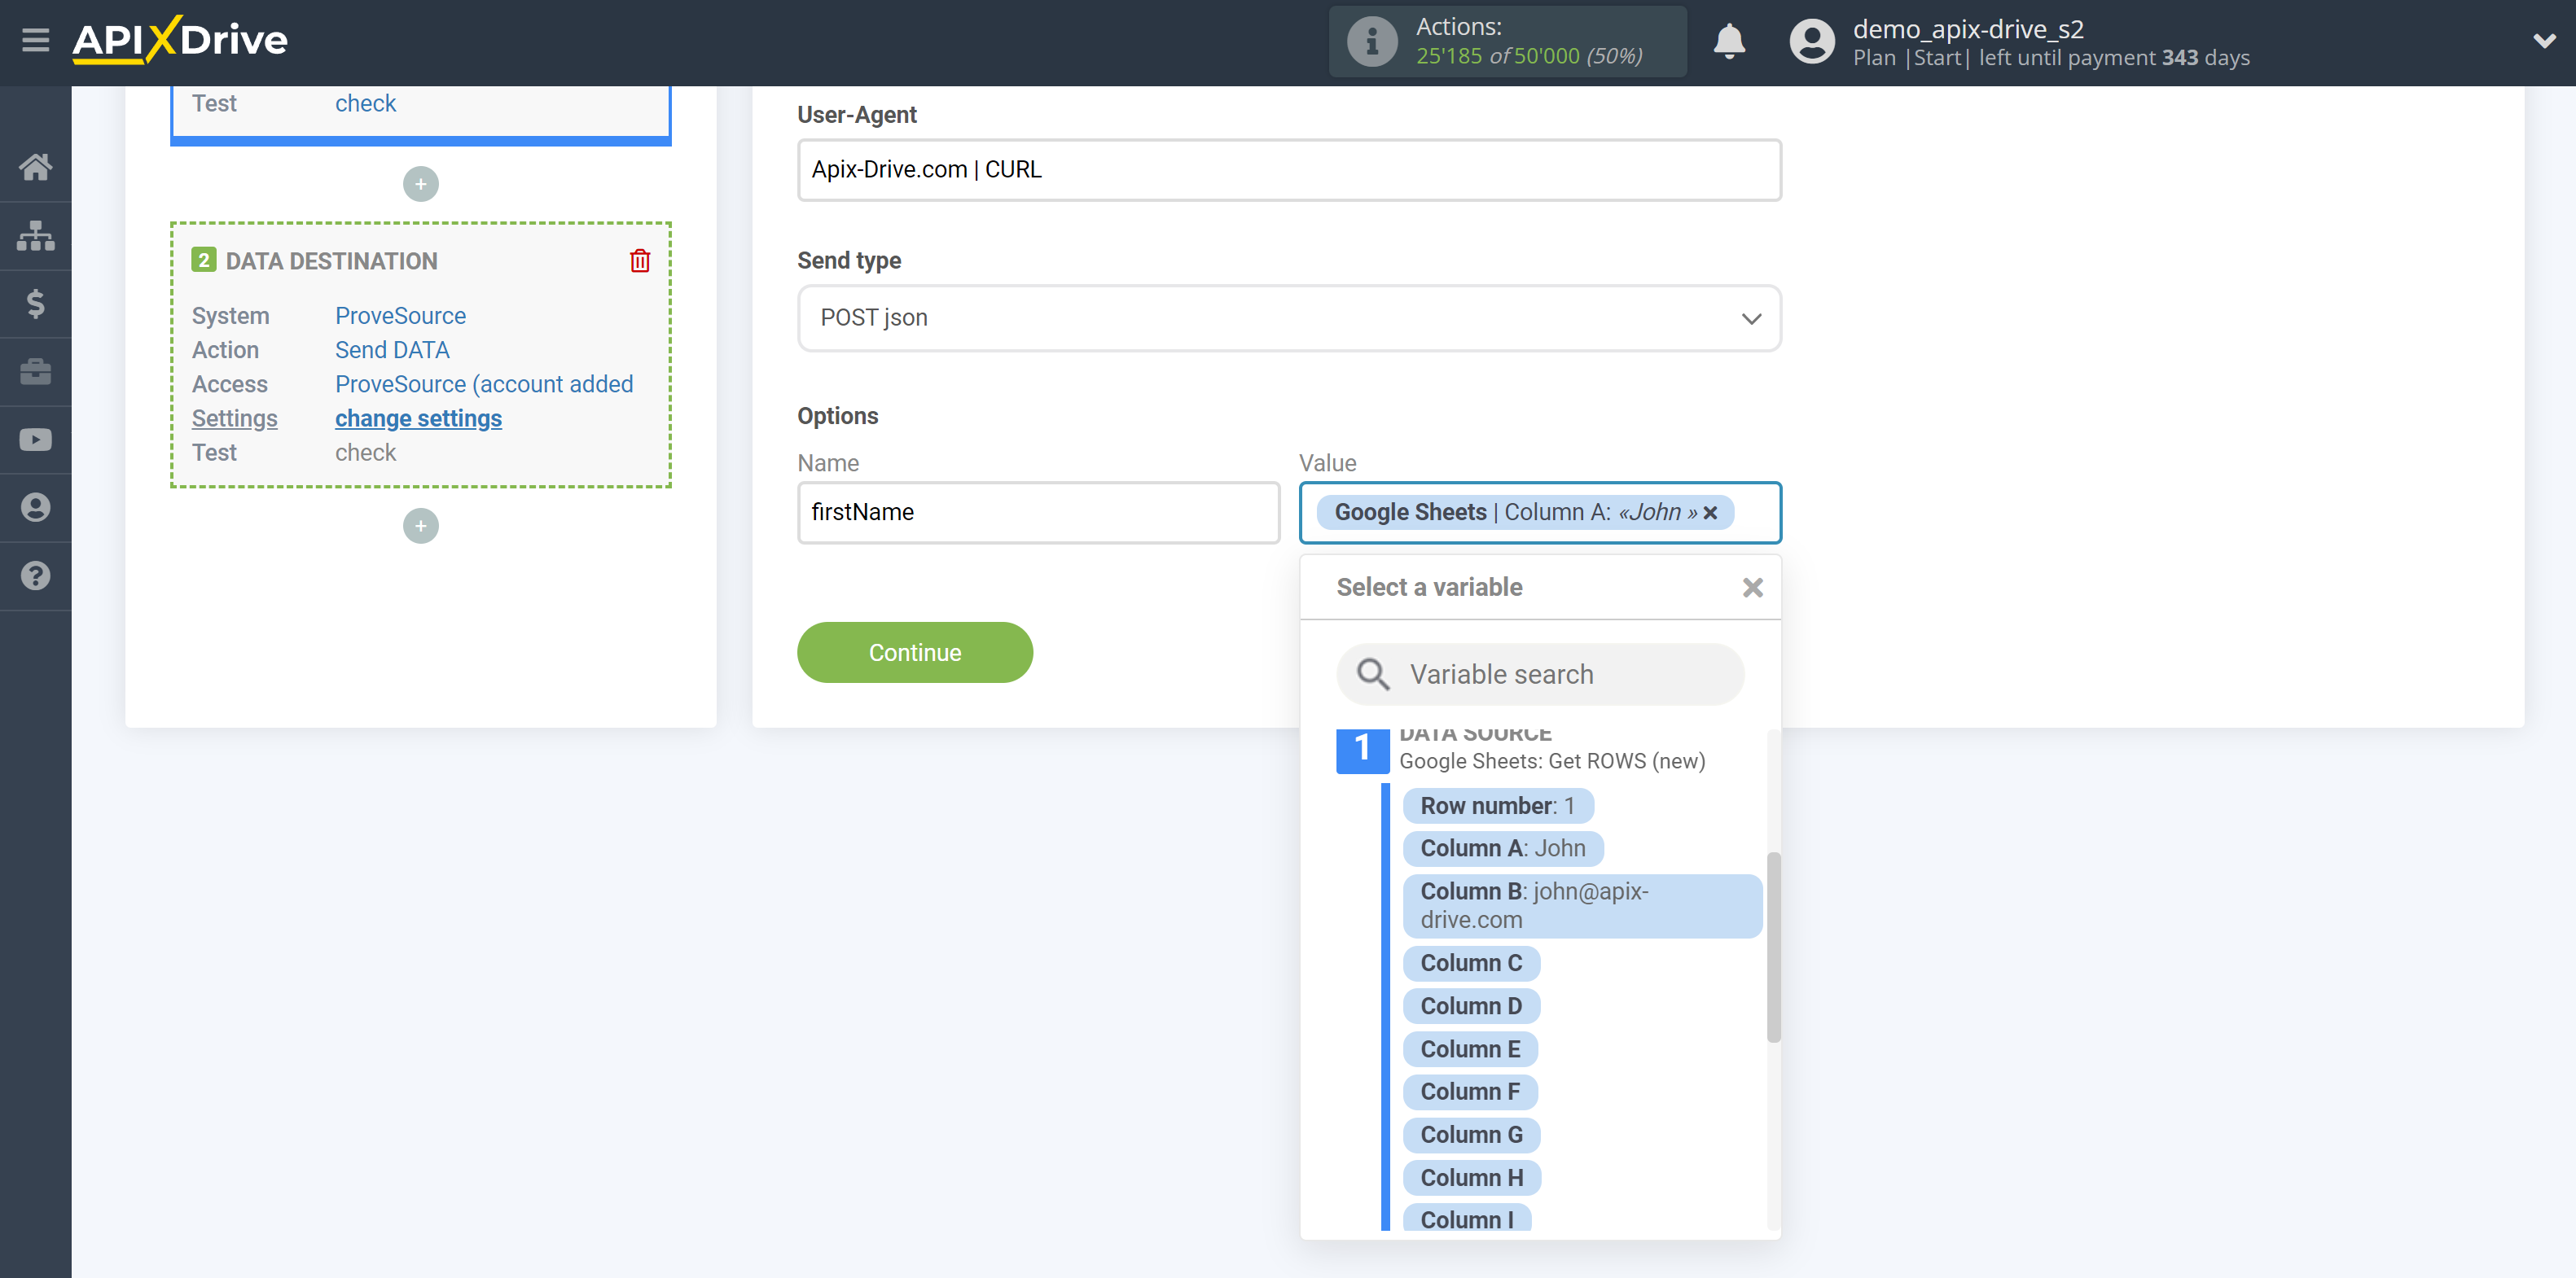Expand the sidebar hamburger menu
The width and height of the screenshot is (2576, 1278).
[34, 39]
